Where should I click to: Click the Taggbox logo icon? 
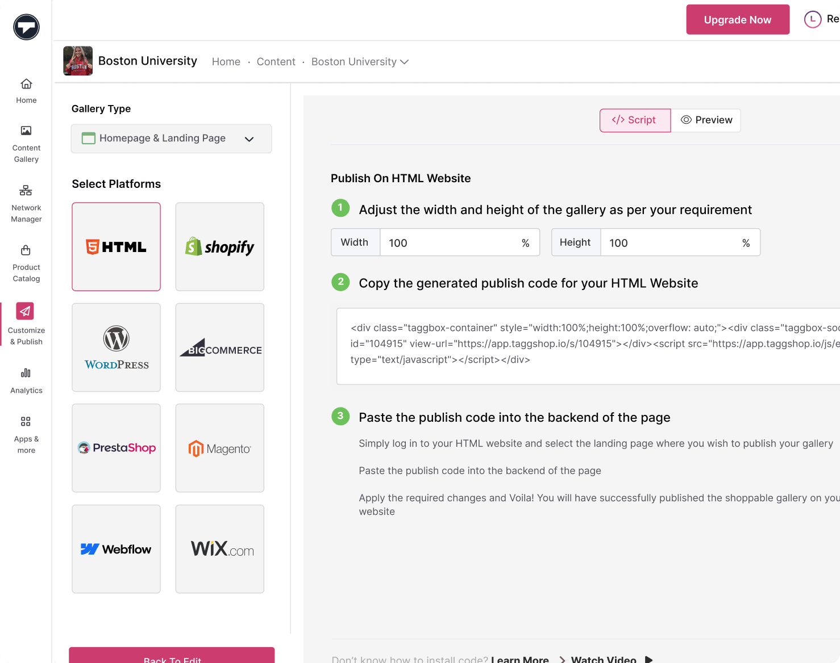click(x=26, y=27)
